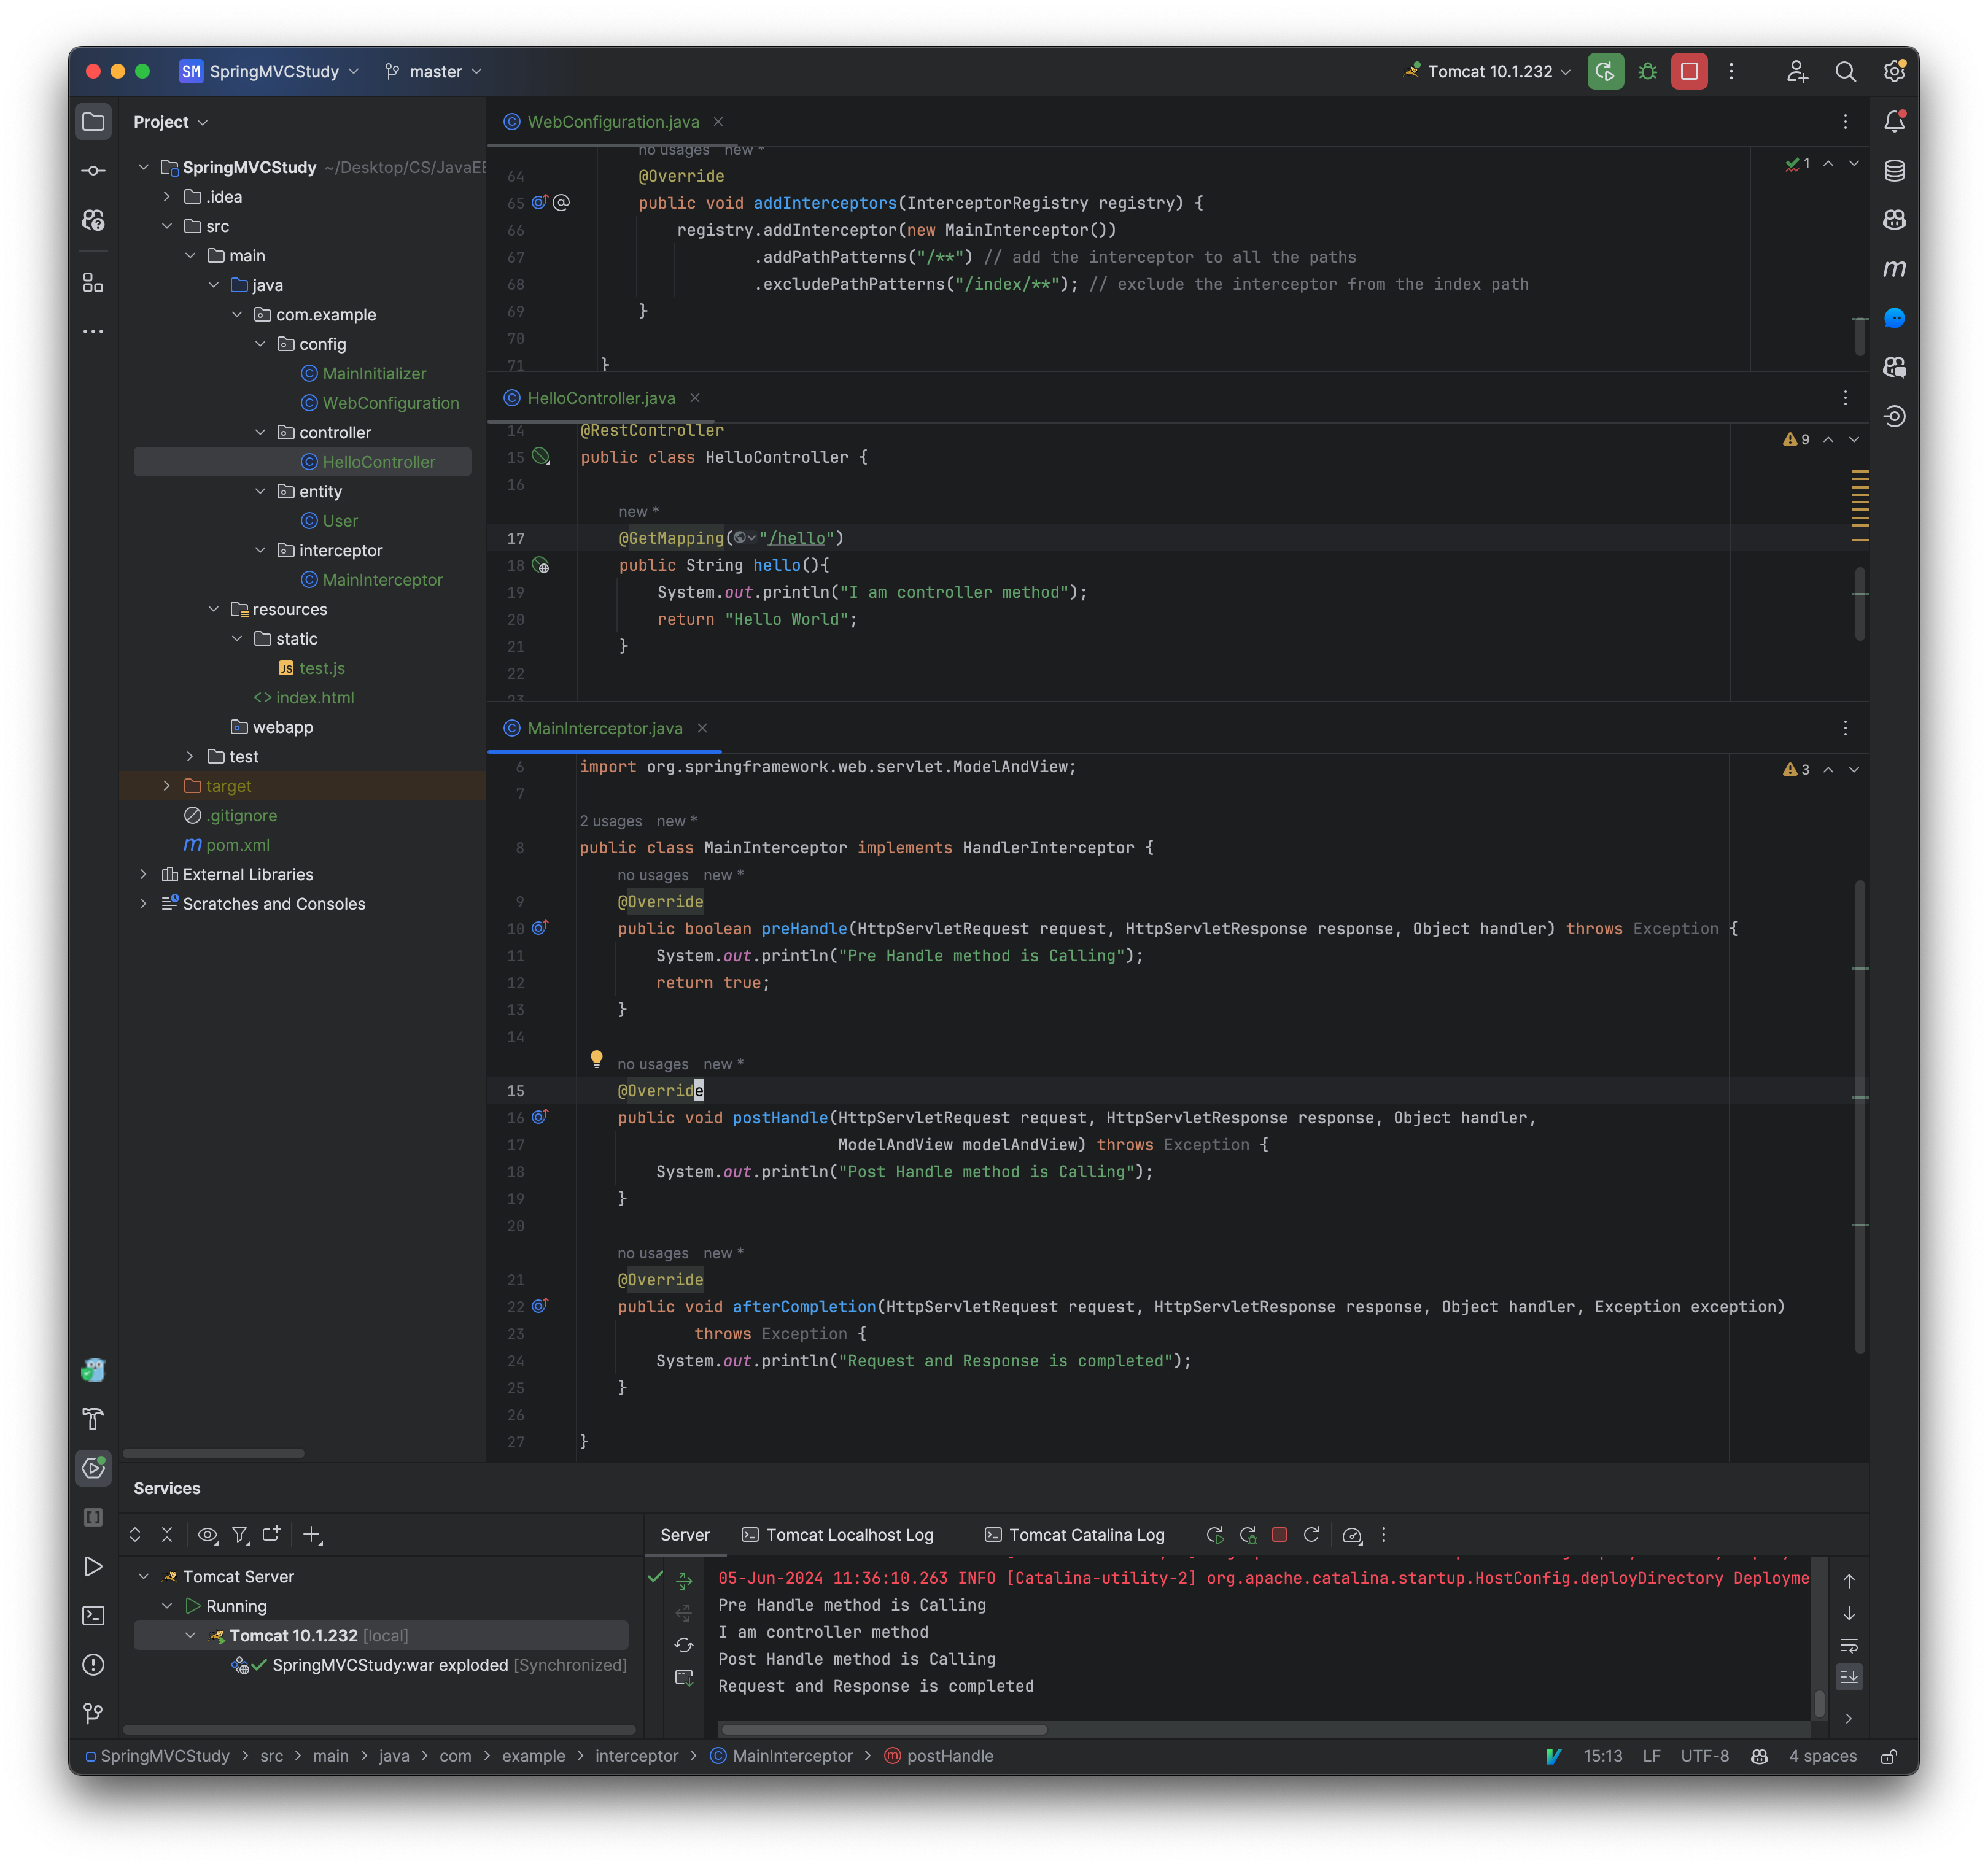The height and width of the screenshot is (1866, 1988).
Task: Click the WebConfiguration.java close button
Action: 718,121
